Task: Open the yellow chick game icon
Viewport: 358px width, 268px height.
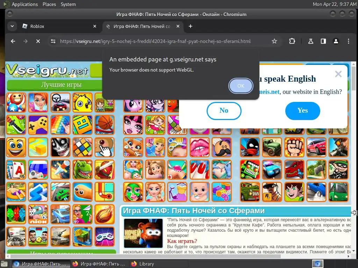Action: point(83,103)
